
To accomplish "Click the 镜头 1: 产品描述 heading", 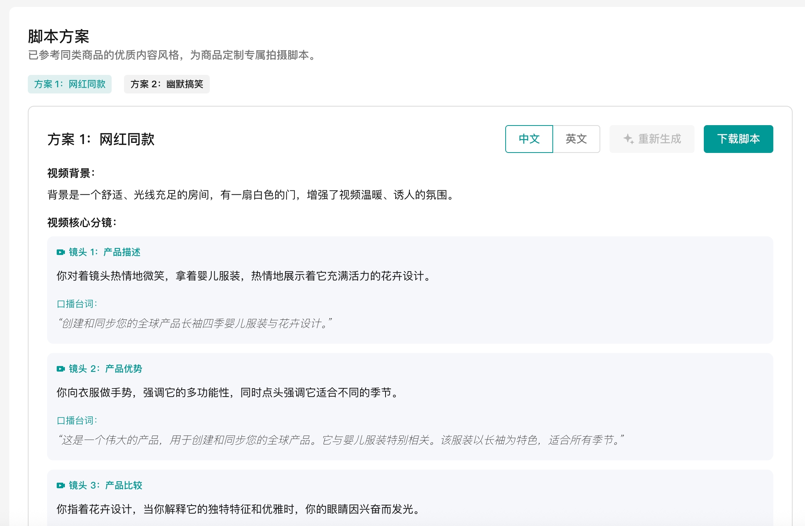I will [104, 252].
